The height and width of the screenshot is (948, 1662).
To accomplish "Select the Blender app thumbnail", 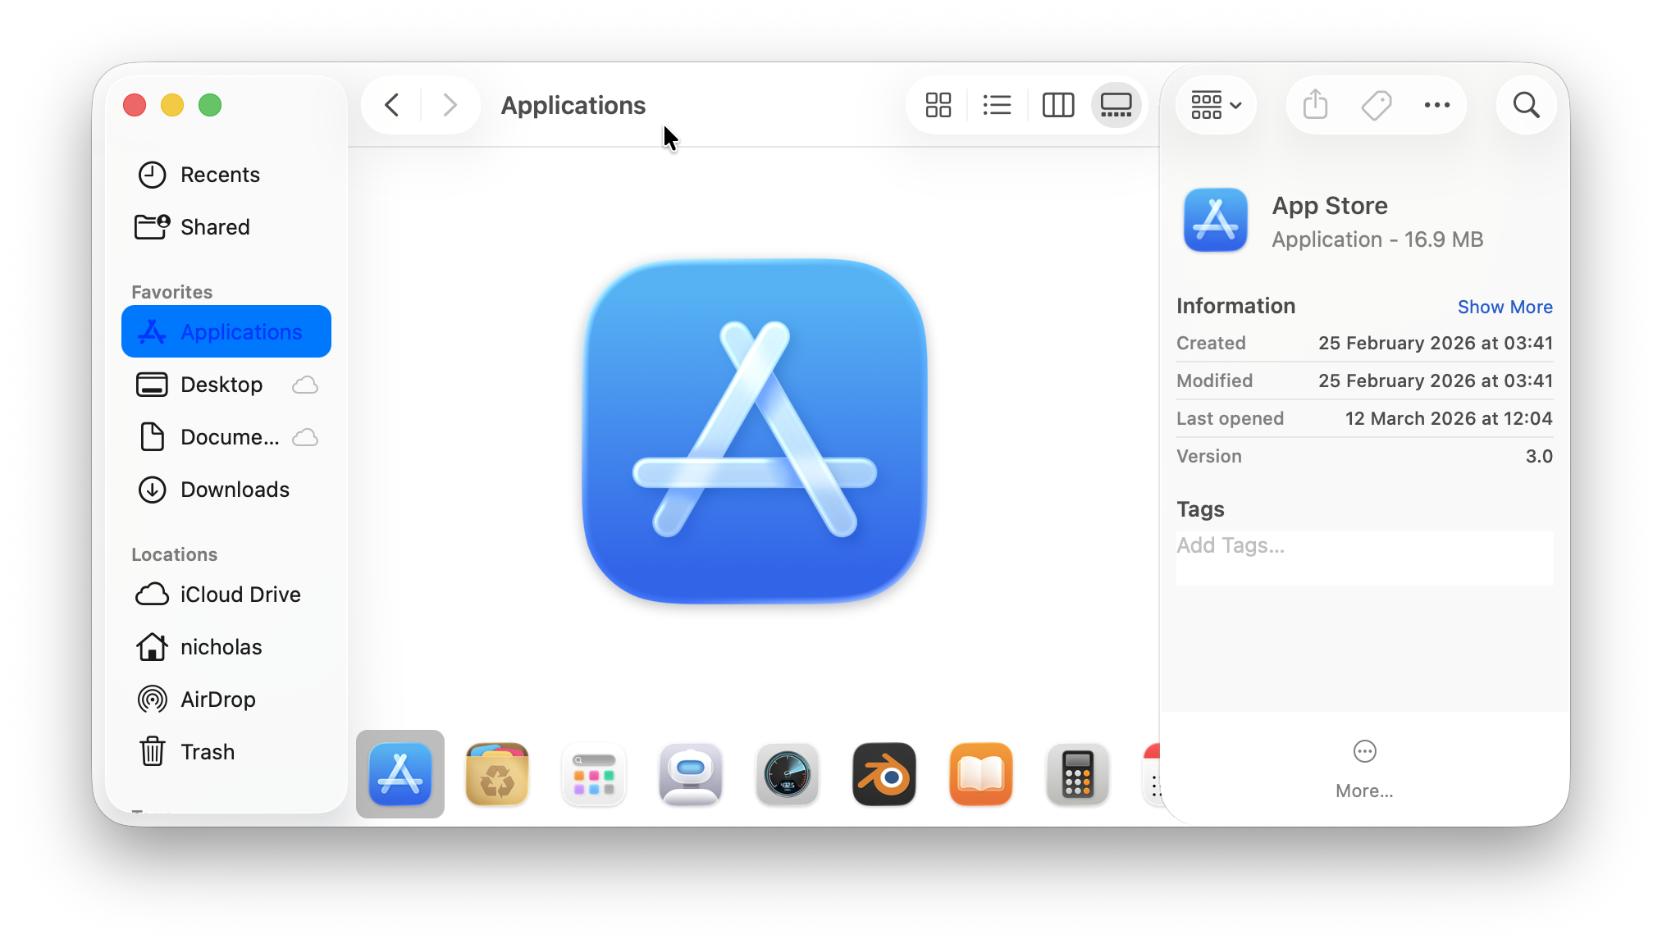I will (884, 774).
